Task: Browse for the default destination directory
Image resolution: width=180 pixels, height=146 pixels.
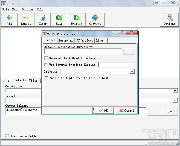Action: tap(129, 51)
